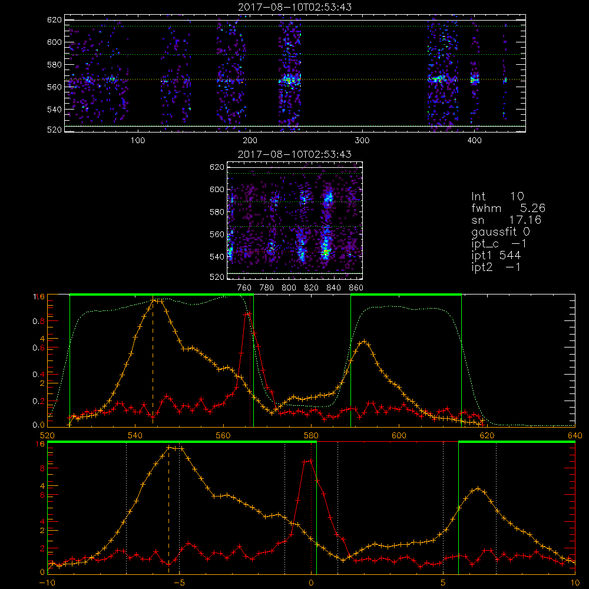Click the 580 tick label on profile plot x-axis

click(311, 436)
